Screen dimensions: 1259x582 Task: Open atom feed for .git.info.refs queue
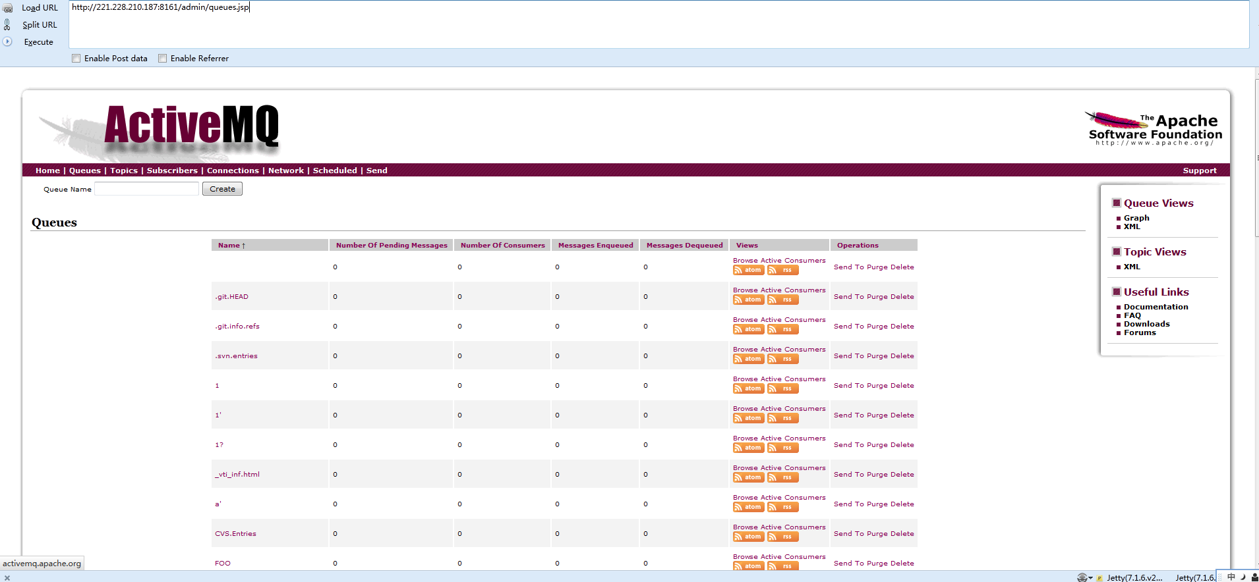pos(748,329)
